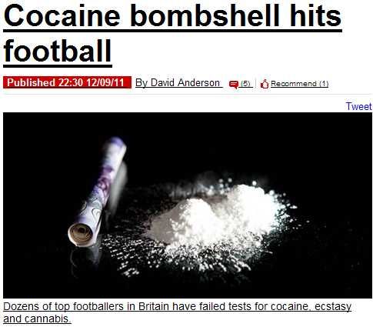373x327 pixels.
Task: Click the word 'Britain' in the caption
Action: click(154, 306)
